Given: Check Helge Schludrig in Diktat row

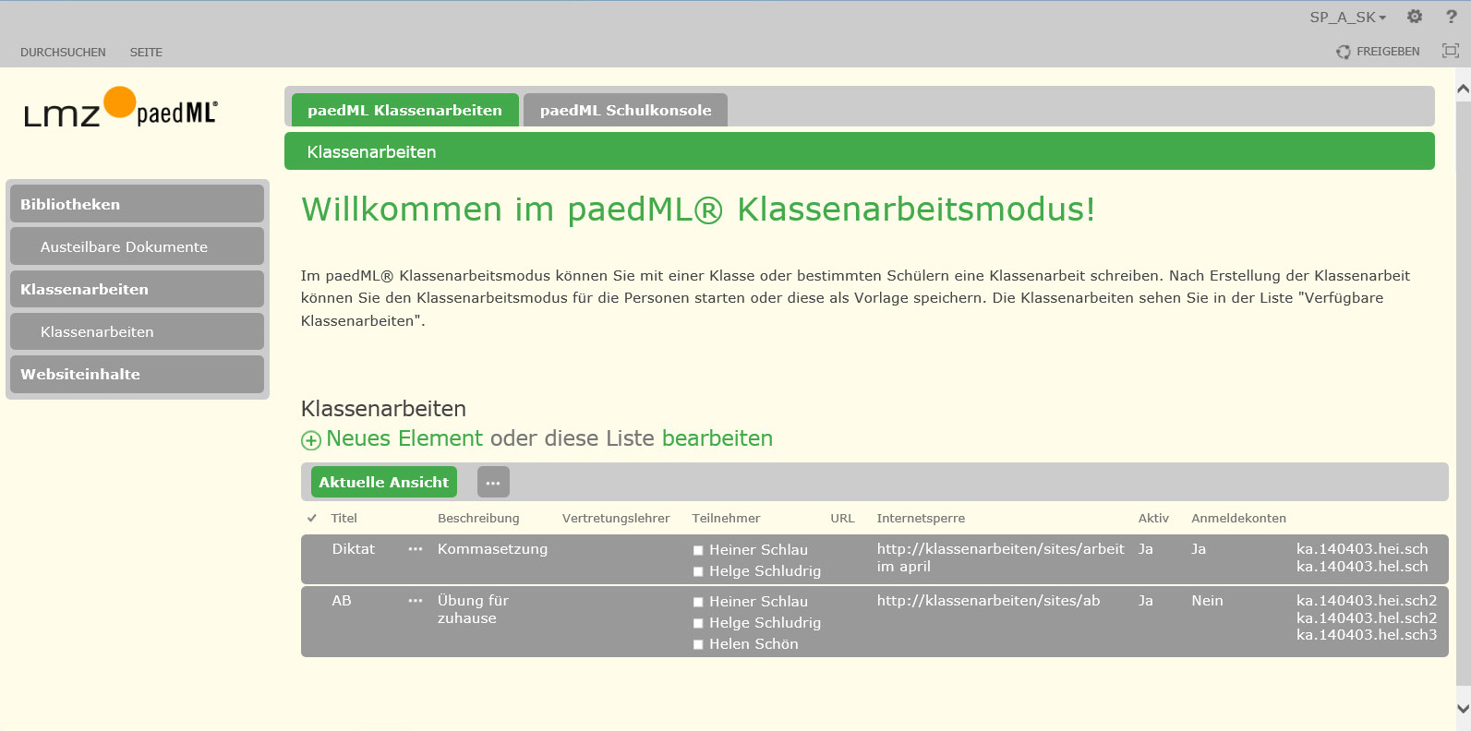Looking at the screenshot, I should pyautogui.click(x=698, y=571).
